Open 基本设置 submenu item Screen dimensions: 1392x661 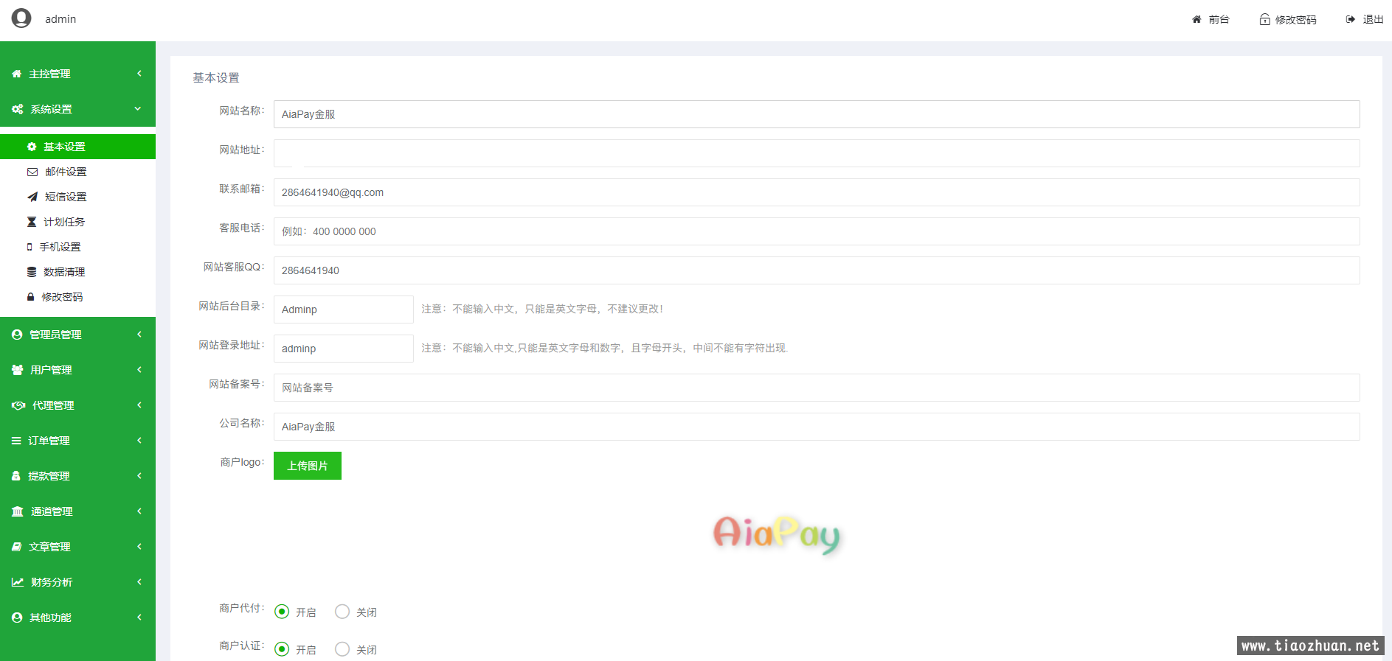coord(77,147)
